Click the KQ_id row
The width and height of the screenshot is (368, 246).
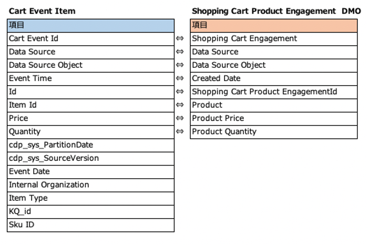[91, 211]
